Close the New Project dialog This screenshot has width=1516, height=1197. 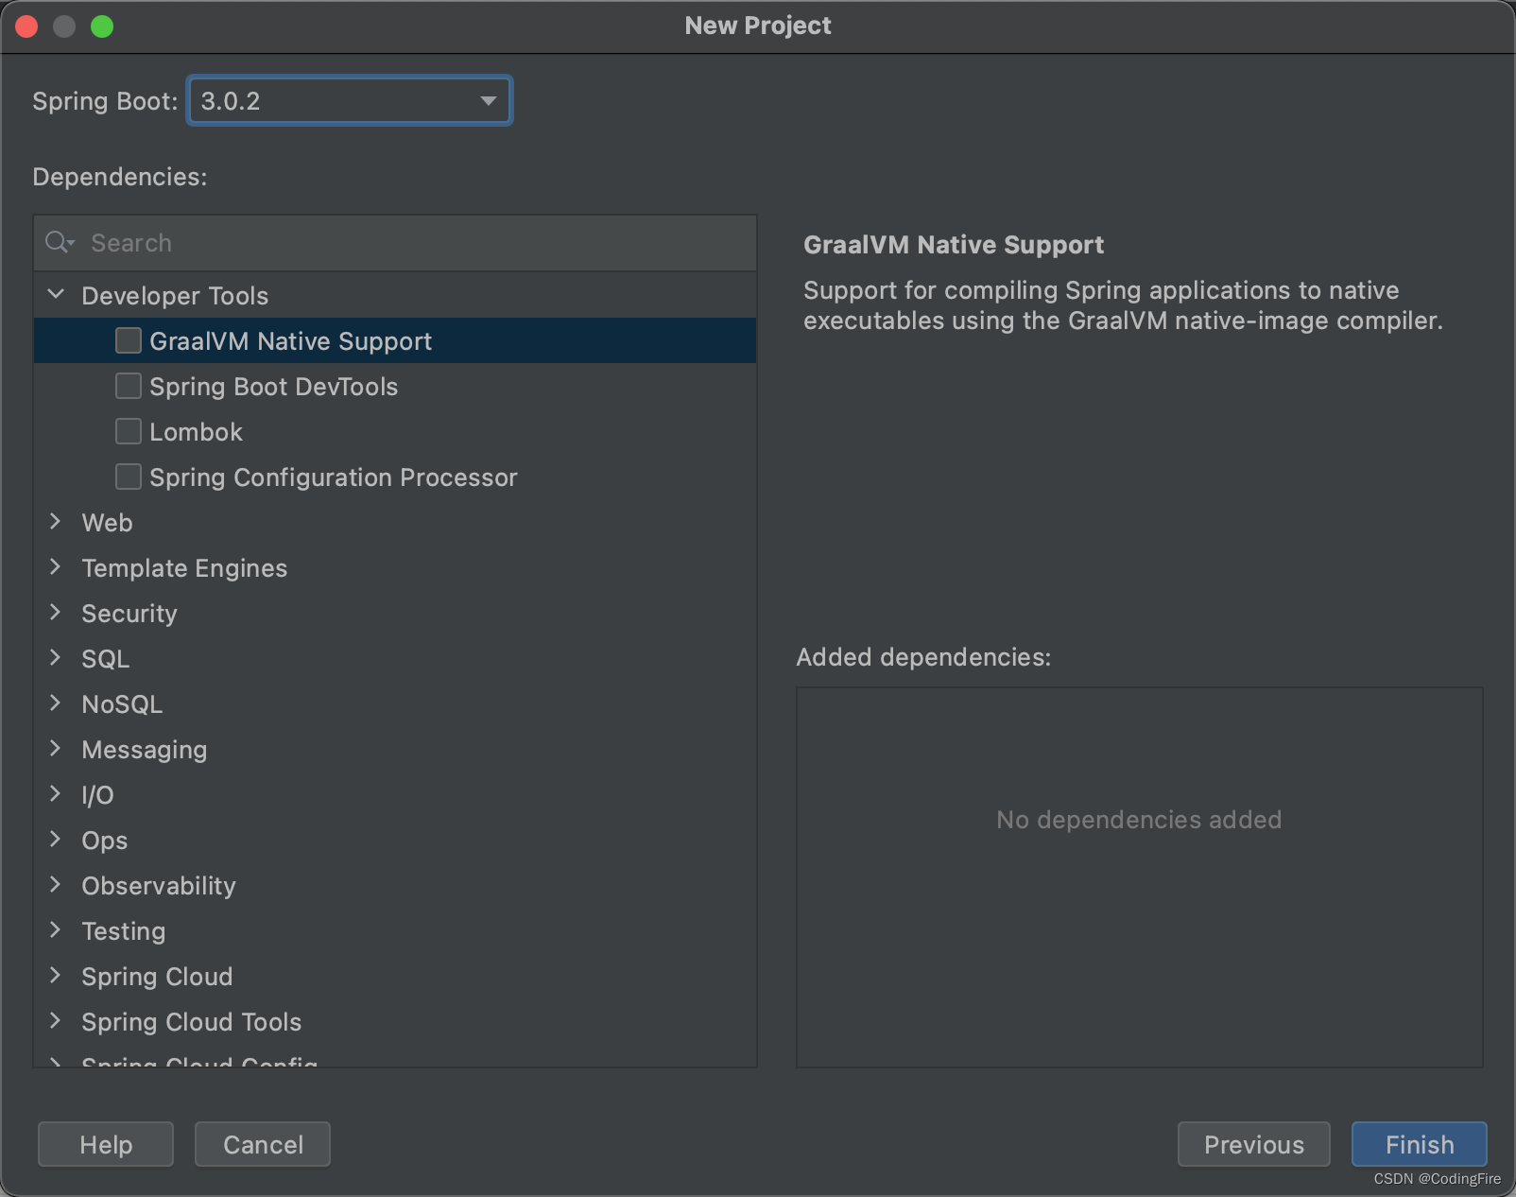pos(26,26)
